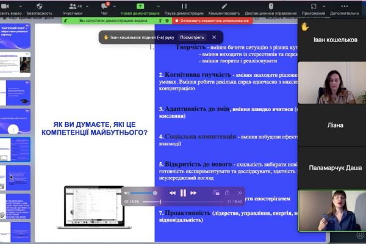Open the Безопасность security options
366x244 pixels.
click(x=39, y=8)
